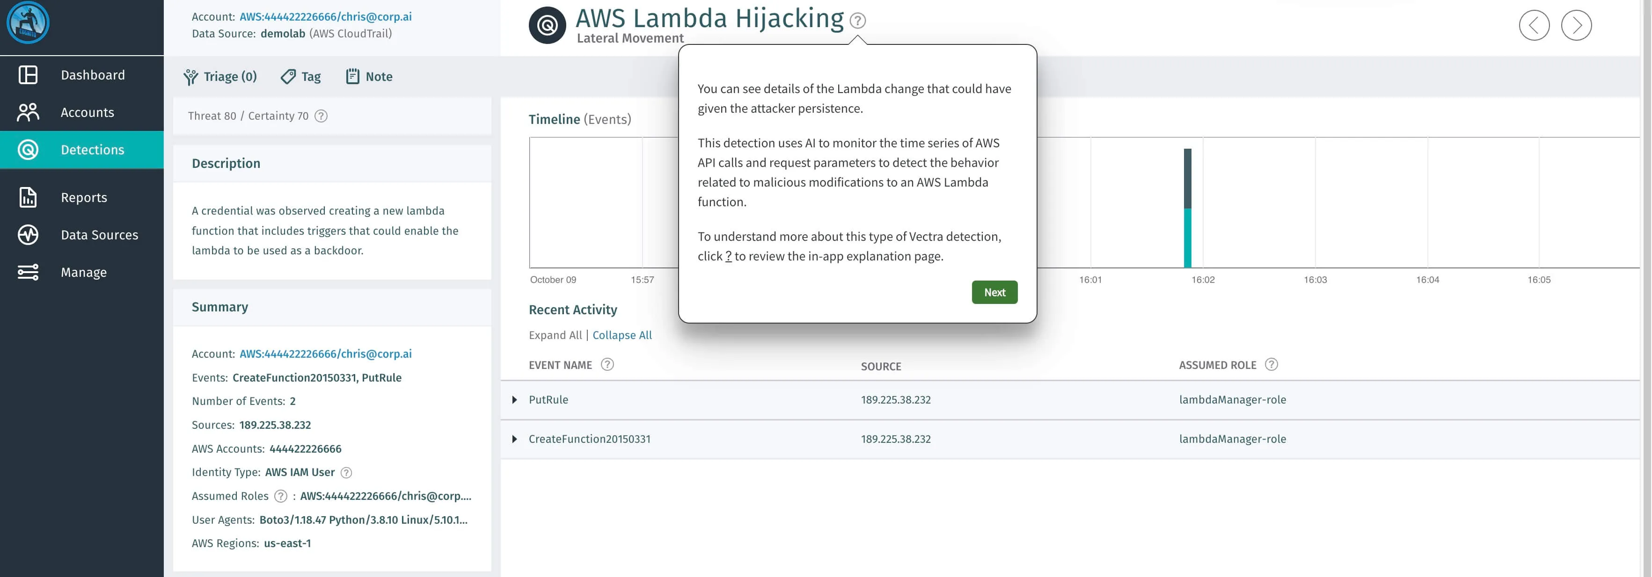Click the Manage sliders icon
The width and height of the screenshot is (1652, 577).
(28, 272)
